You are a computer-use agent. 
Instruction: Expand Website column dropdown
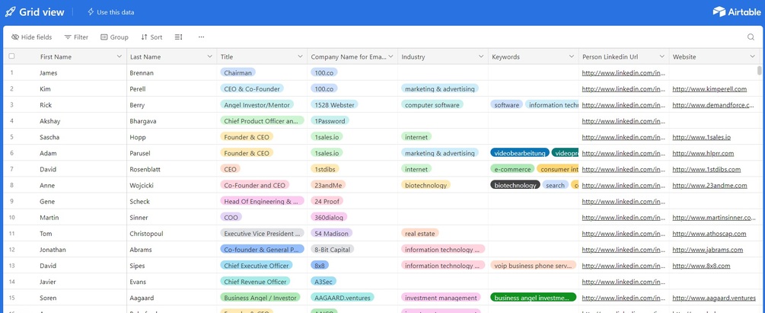click(752, 56)
